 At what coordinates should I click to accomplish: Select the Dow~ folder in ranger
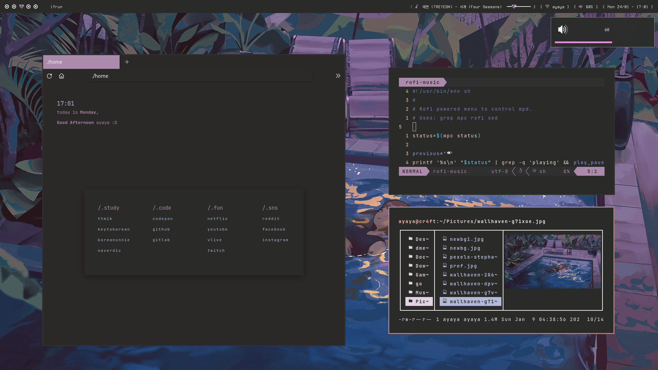pos(419,266)
